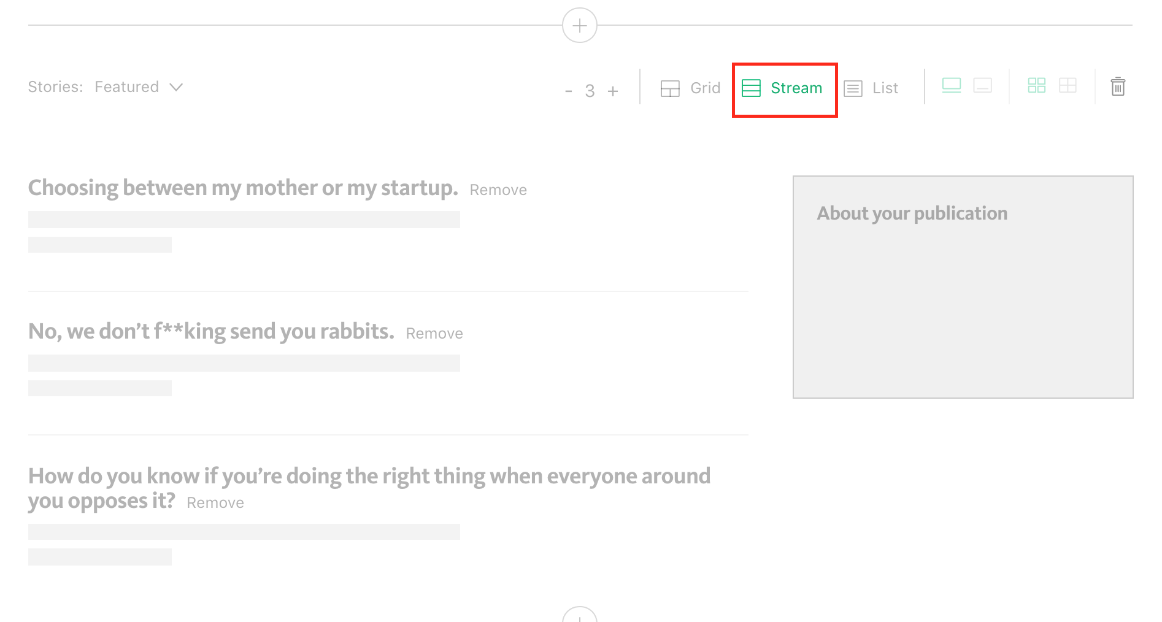Remove the "doing the right thing" story
This screenshot has width=1162, height=622.
215,503
